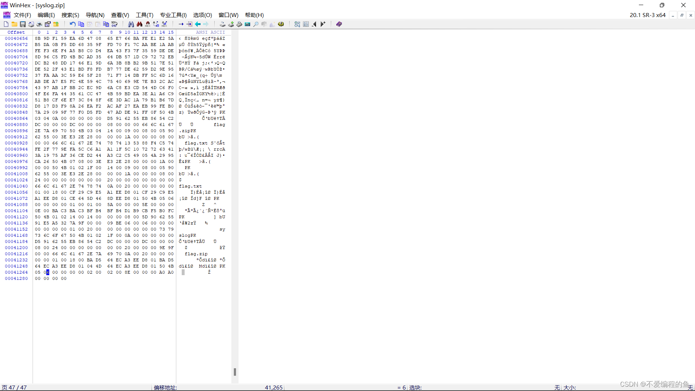Screen dimensions: 695x391
Task: Open a file with the folder icon
Action: coord(14,24)
